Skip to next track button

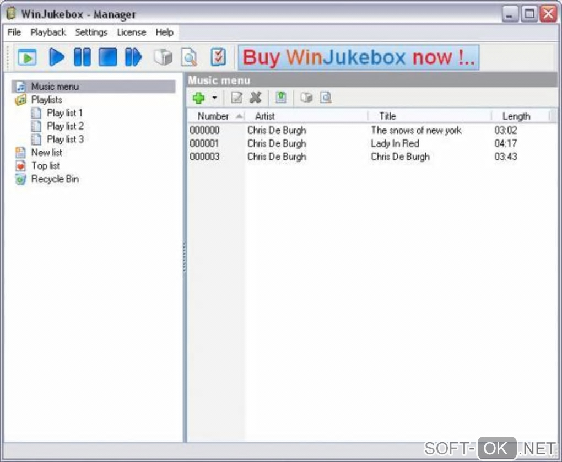pos(133,57)
